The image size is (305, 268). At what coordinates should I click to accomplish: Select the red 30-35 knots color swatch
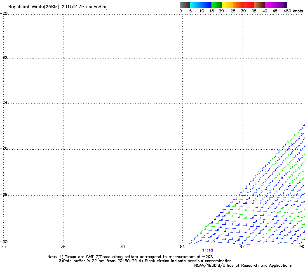tap(249, 5)
